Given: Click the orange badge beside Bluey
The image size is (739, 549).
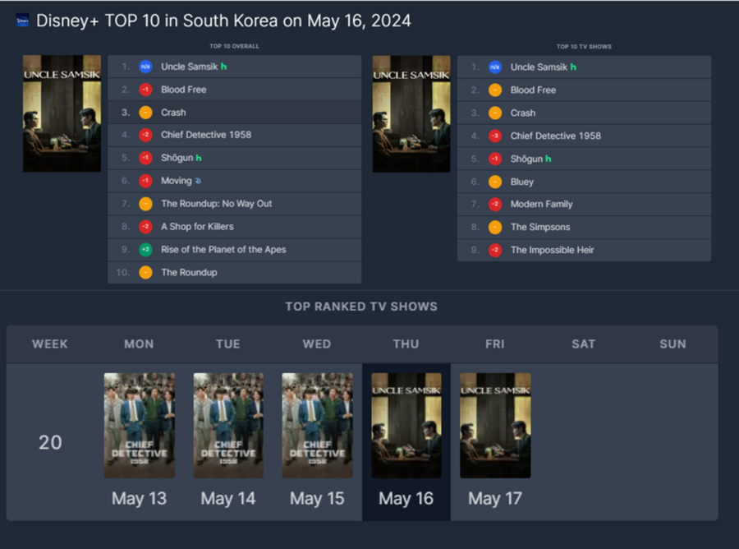Looking at the screenshot, I should click(495, 182).
